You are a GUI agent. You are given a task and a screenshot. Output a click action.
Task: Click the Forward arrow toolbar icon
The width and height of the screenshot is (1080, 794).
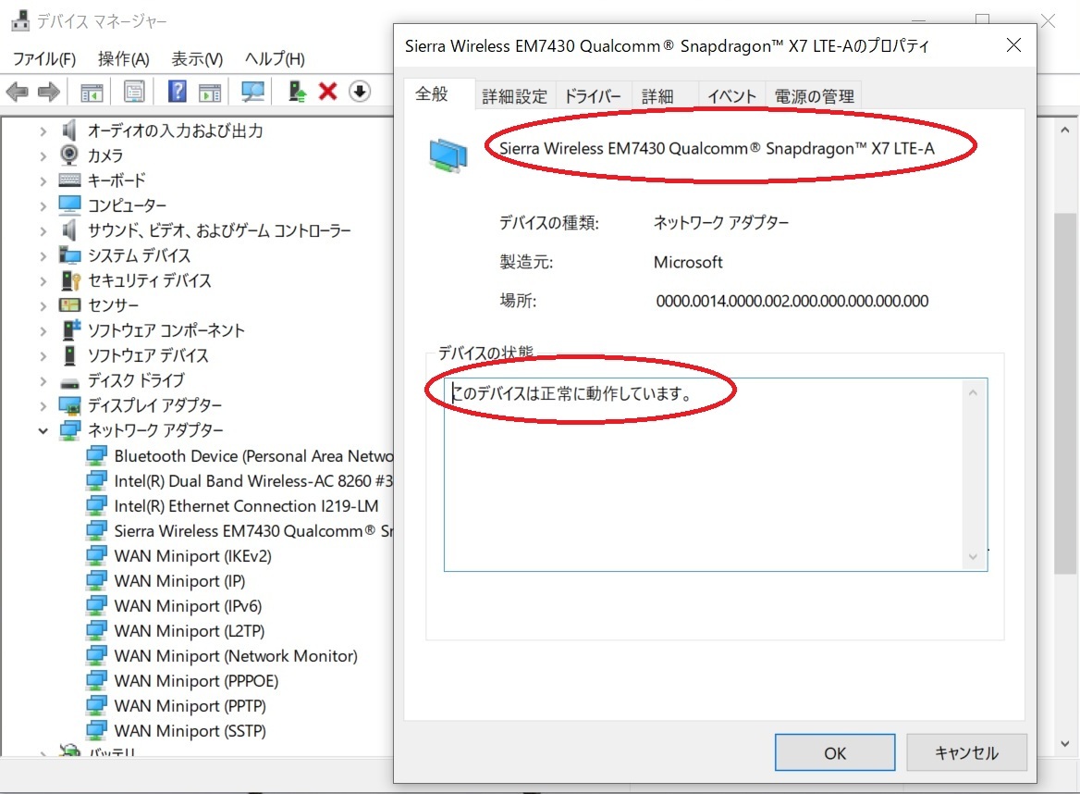point(49,92)
